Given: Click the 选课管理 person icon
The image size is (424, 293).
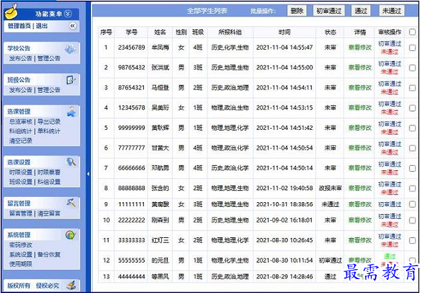Looking at the screenshot, I should point(70,111).
